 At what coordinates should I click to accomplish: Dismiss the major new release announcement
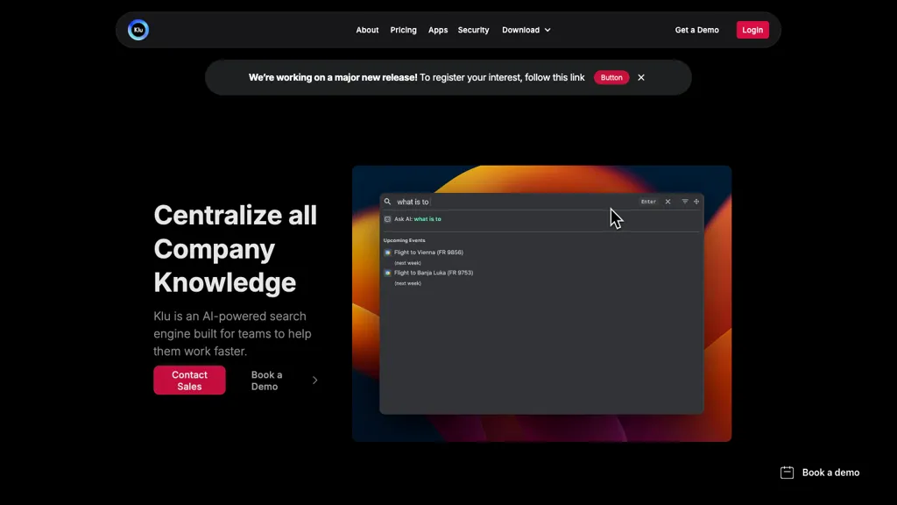(641, 77)
